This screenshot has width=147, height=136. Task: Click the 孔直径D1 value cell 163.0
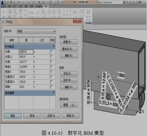point(26,82)
